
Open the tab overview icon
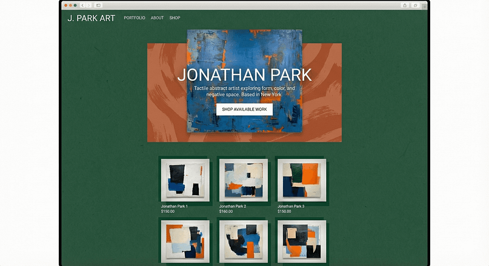coord(415,5)
